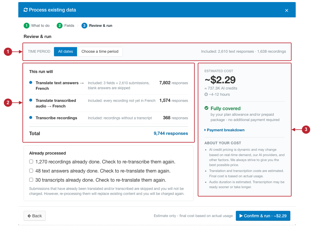314x227 pixels.
Task: Click the This run will heading
Action: pyautogui.click(x=41, y=72)
